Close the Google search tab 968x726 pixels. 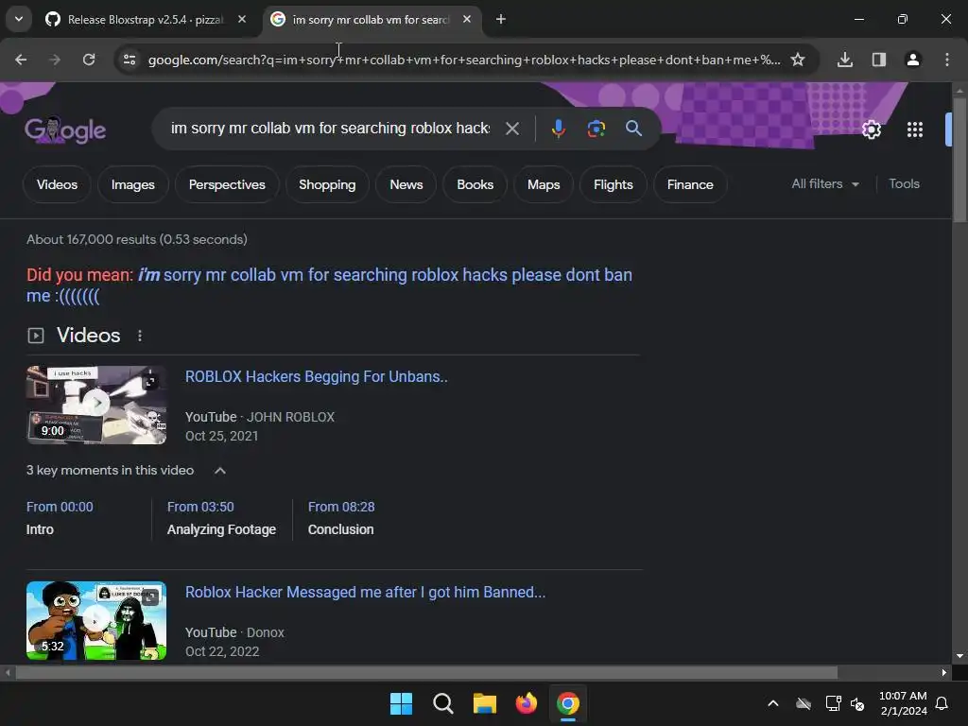pyautogui.click(x=467, y=20)
